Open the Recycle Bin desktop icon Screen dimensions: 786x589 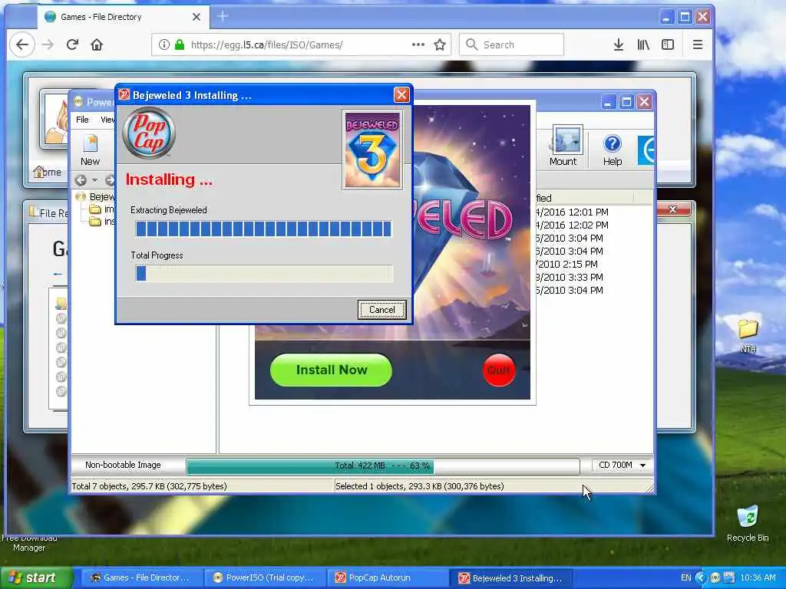coord(748,523)
